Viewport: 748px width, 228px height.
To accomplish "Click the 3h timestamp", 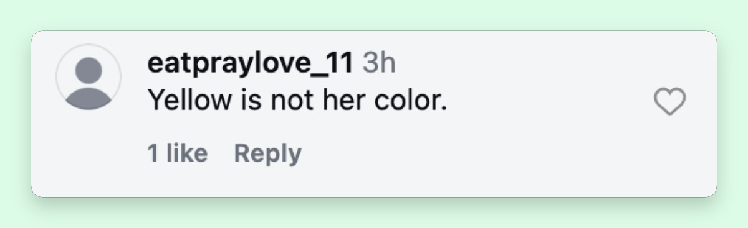I will pyautogui.click(x=379, y=62).
